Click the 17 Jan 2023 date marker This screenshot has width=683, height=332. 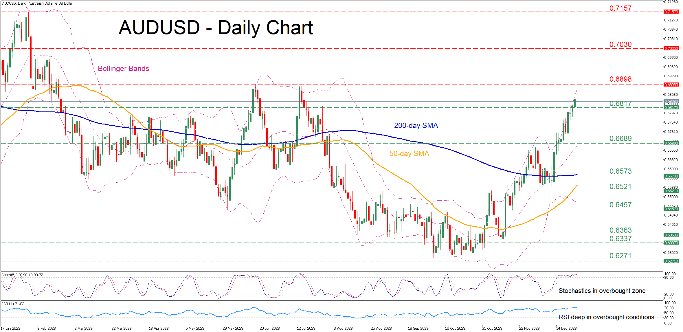(x=10, y=328)
